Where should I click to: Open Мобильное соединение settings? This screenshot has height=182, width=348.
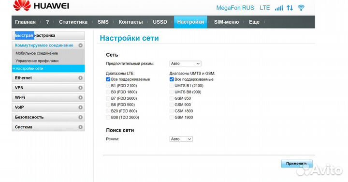click(x=37, y=53)
